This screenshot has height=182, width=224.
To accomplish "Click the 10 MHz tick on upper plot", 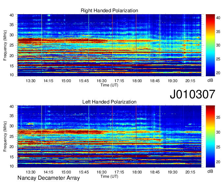I will tap(12, 75).
